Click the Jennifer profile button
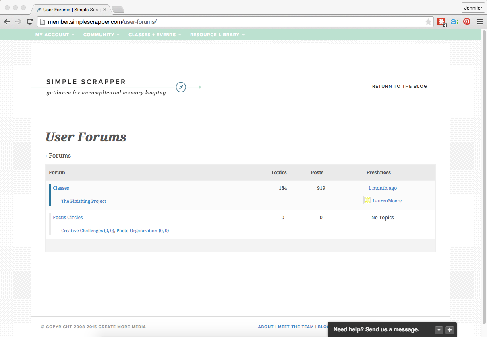The width and height of the screenshot is (487, 337). click(473, 8)
